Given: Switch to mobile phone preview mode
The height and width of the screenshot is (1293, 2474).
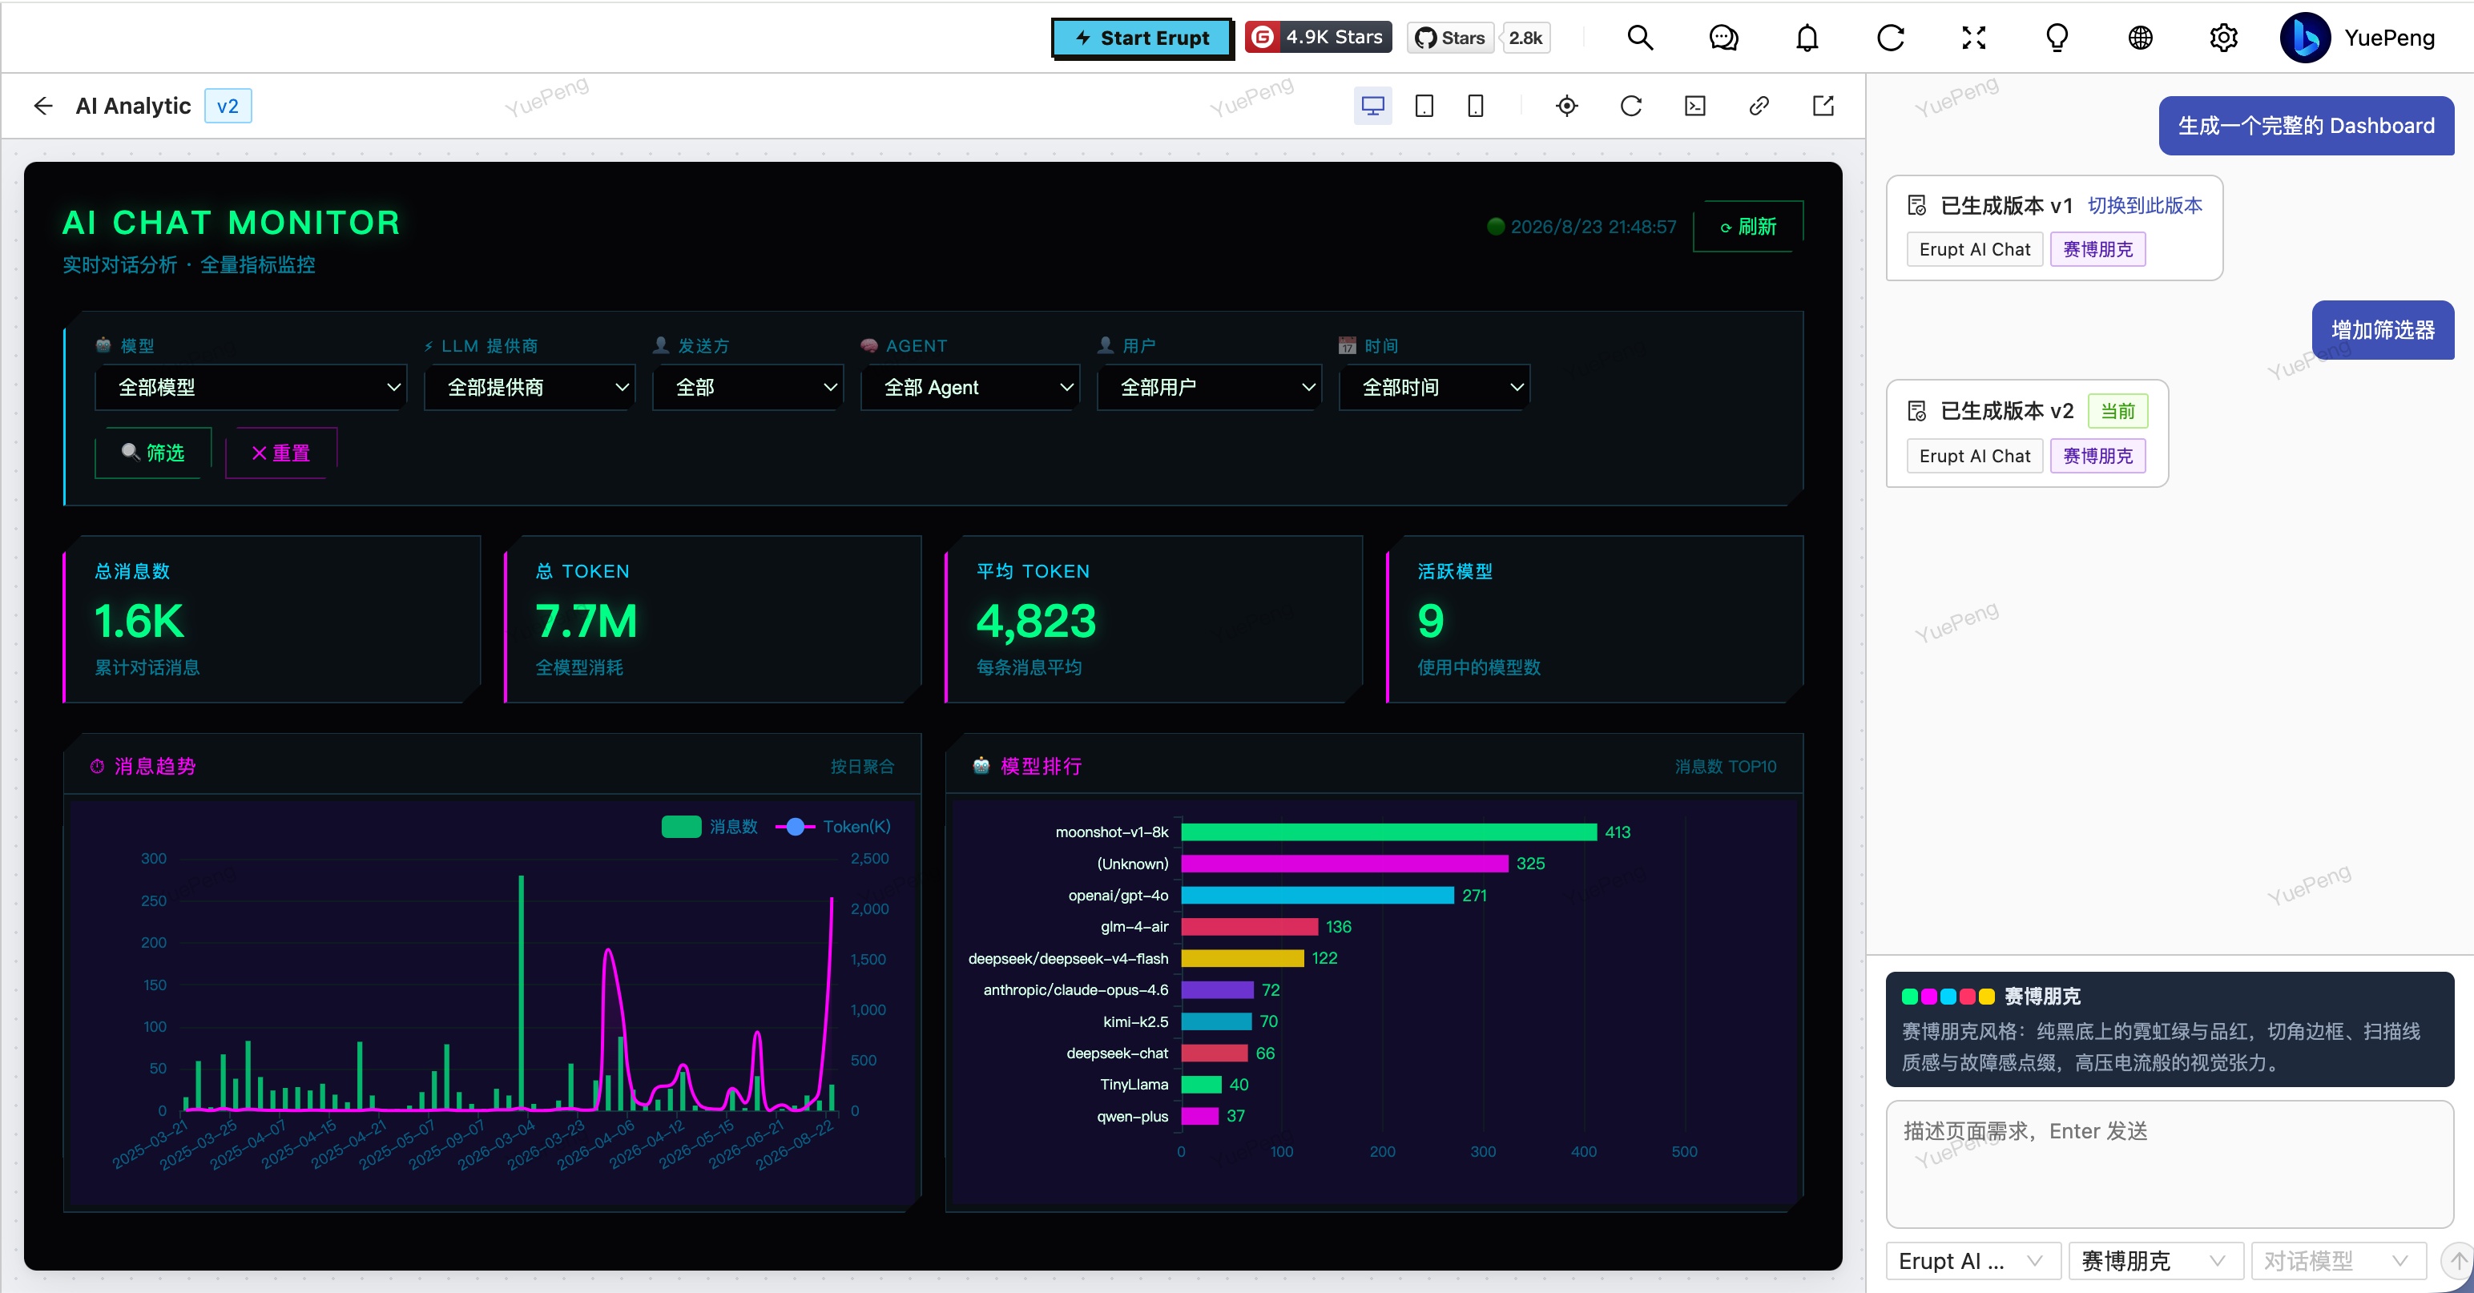Looking at the screenshot, I should (x=1475, y=106).
